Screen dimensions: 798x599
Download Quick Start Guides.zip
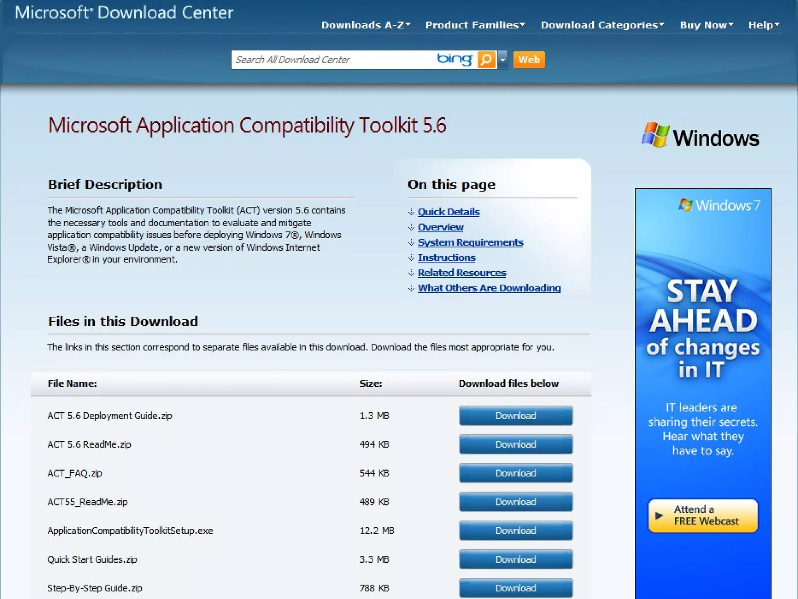click(516, 559)
